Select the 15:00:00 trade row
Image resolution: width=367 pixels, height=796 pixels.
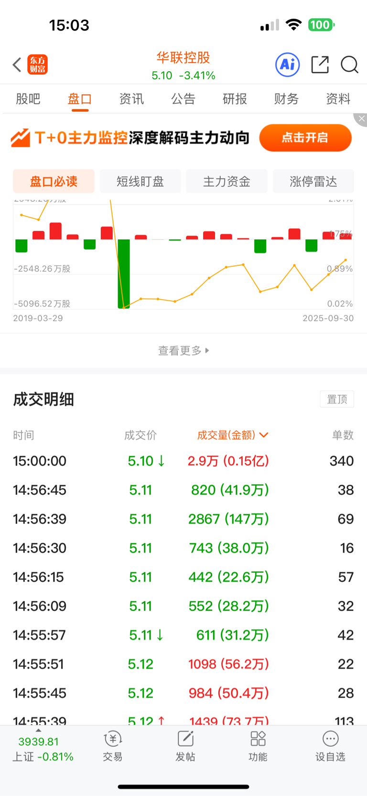[183, 461]
